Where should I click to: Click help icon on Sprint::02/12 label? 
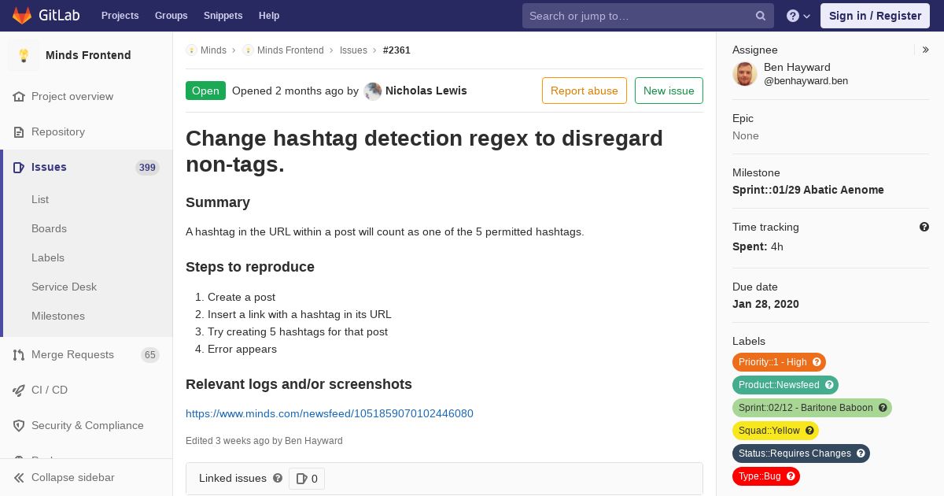(883, 408)
